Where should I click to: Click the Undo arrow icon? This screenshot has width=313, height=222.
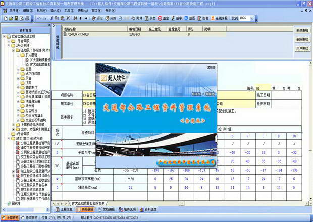point(39,18)
